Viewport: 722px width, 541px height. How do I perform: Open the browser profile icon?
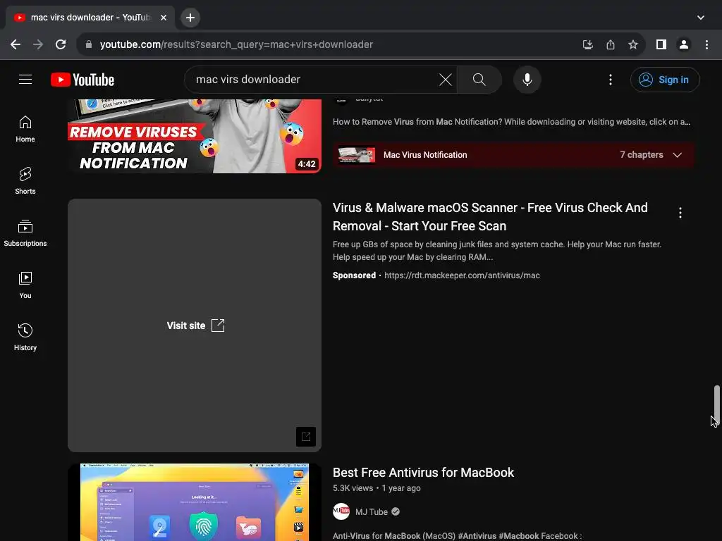[684, 44]
